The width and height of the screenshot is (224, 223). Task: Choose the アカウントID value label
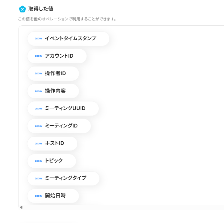(x=59, y=56)
